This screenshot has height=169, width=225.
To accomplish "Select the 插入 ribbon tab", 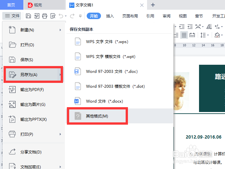I will [110, 16].
